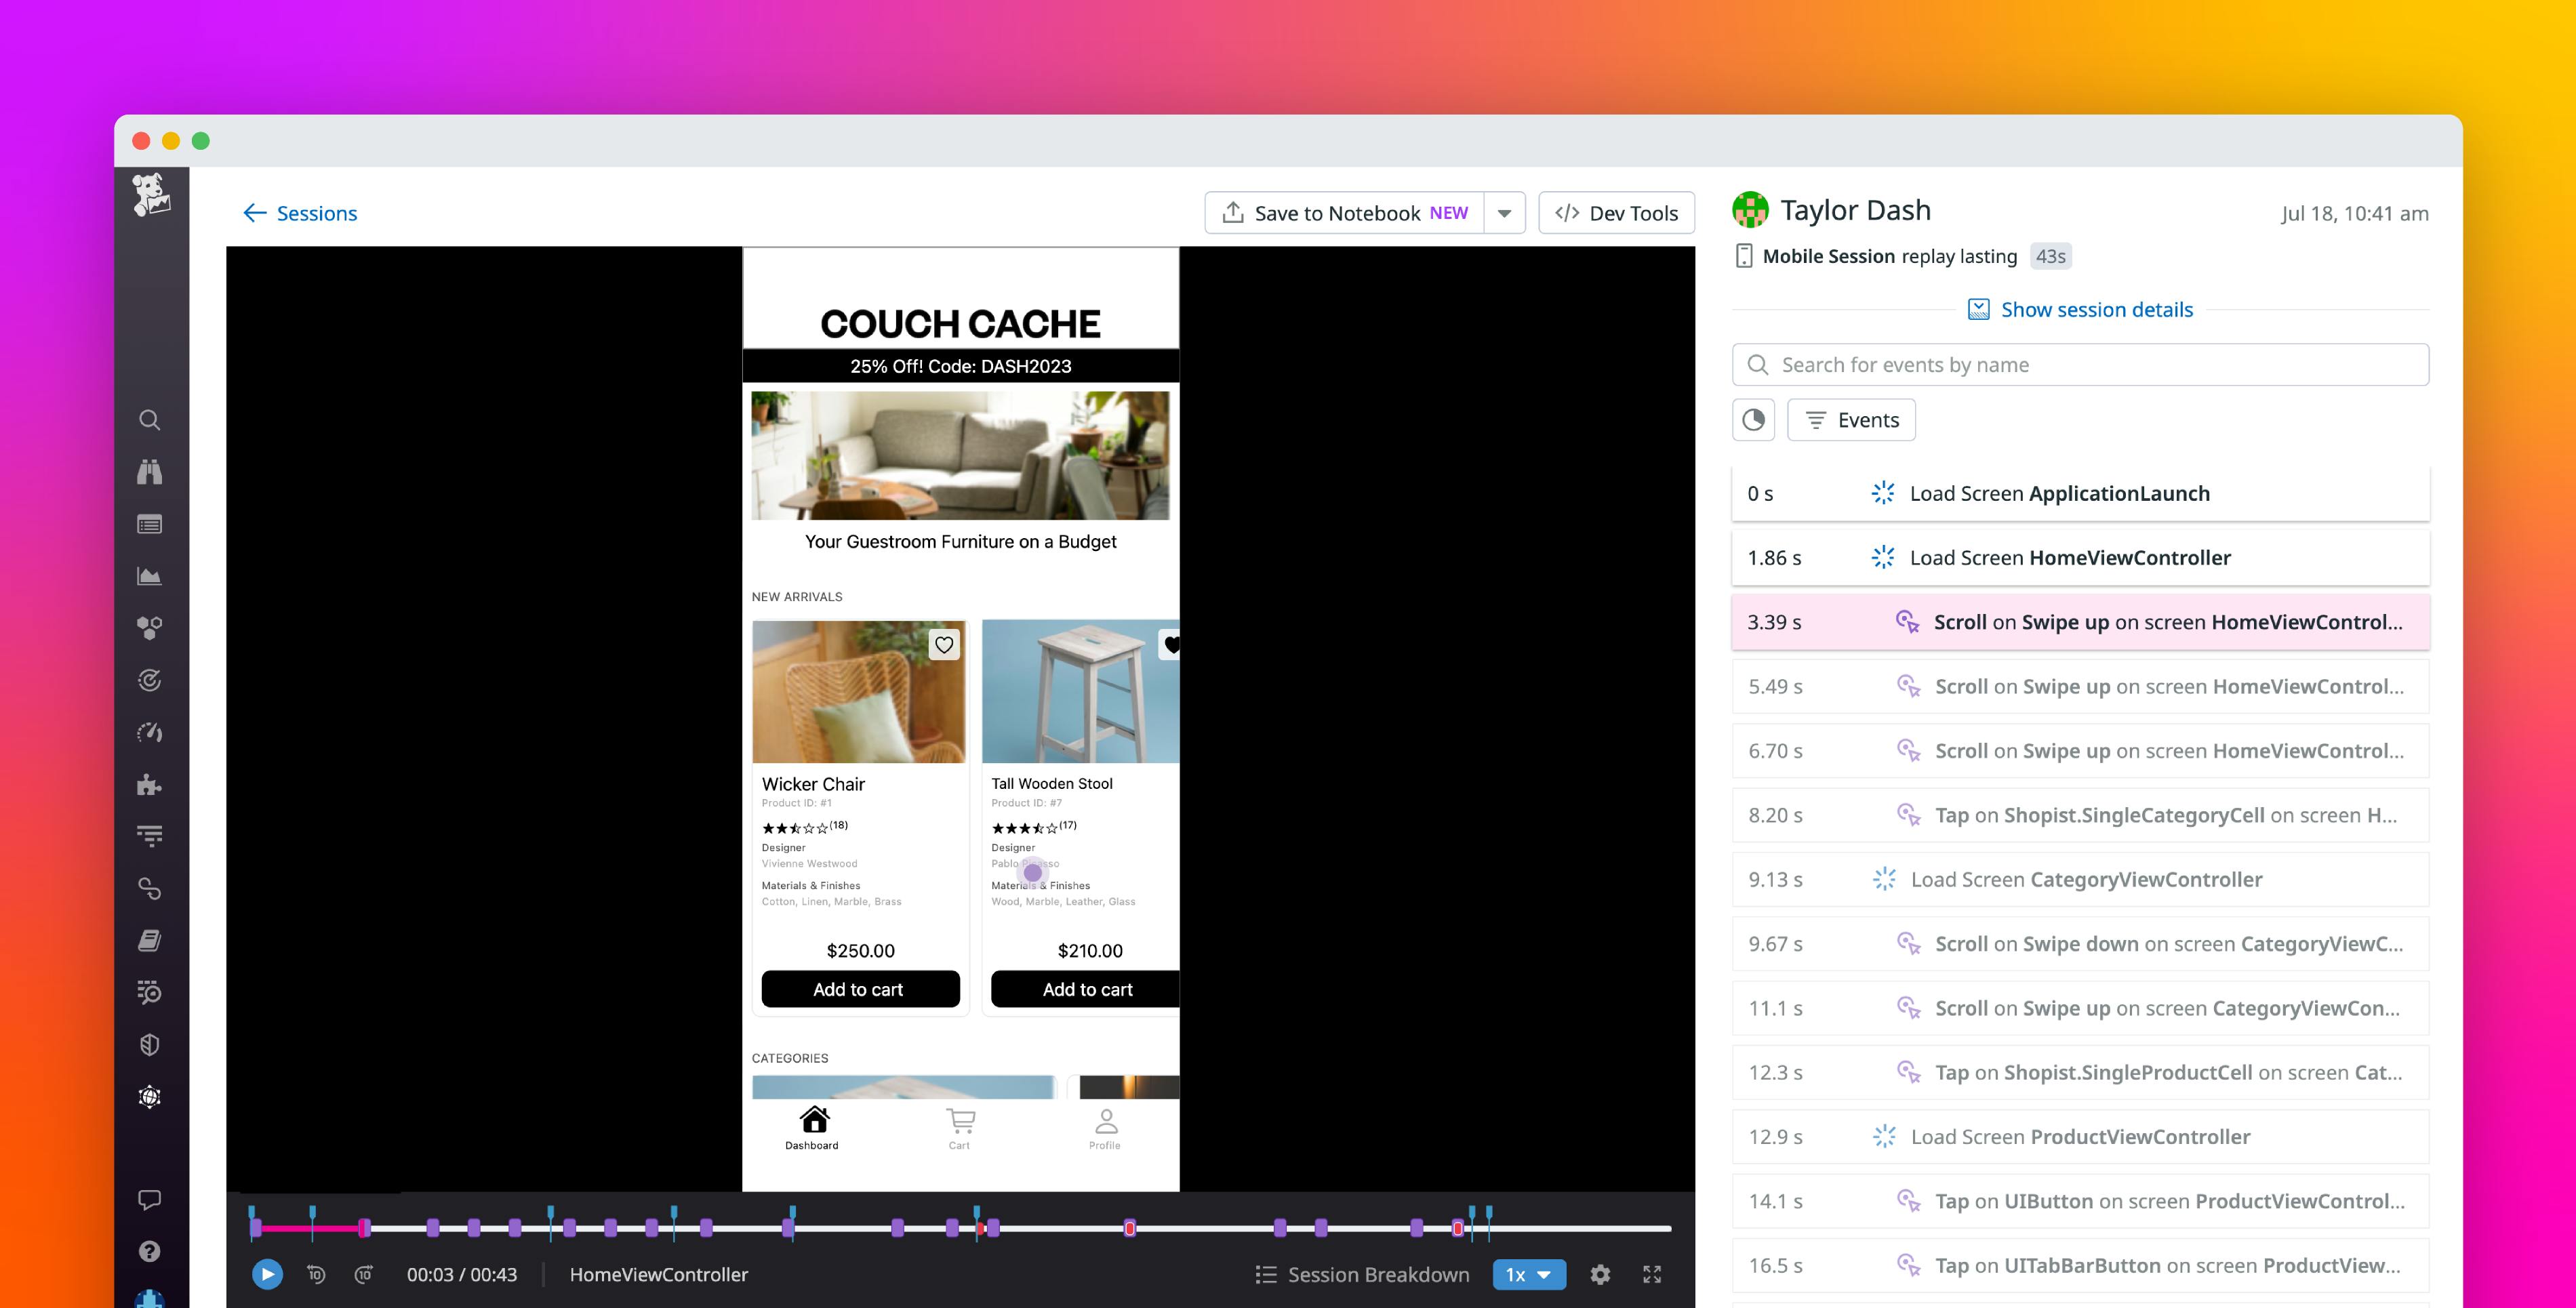
Task: Click the Search sessions icon in sidebar
Action: (x=152, y=420)
